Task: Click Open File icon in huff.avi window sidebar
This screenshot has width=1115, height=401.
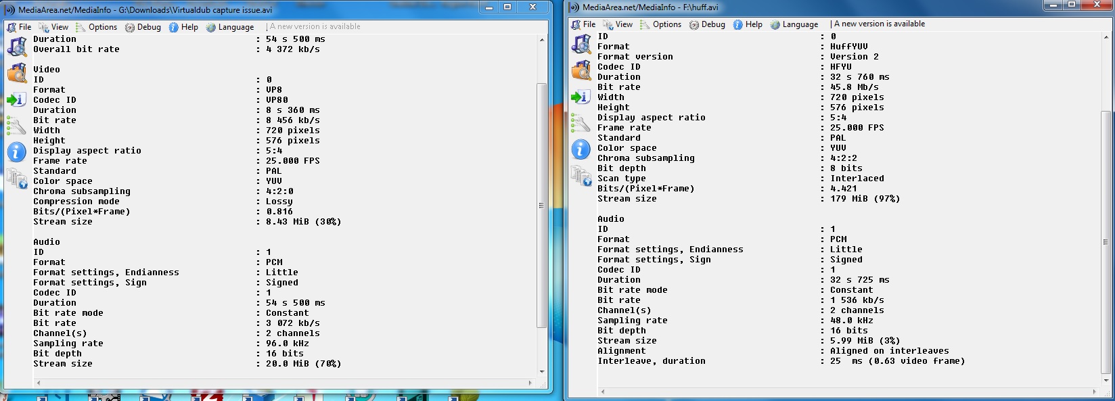Action: 581,45
